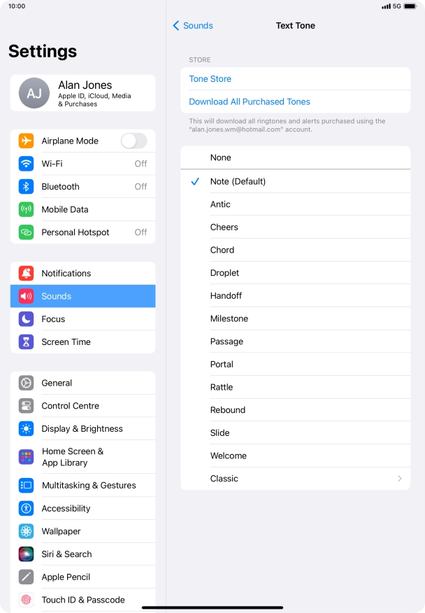Open General in the settings sidebar

(x=82, y=383)
